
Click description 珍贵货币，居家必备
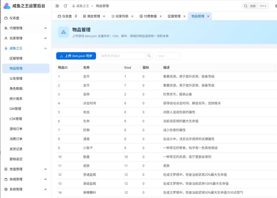tap(177, 94)
